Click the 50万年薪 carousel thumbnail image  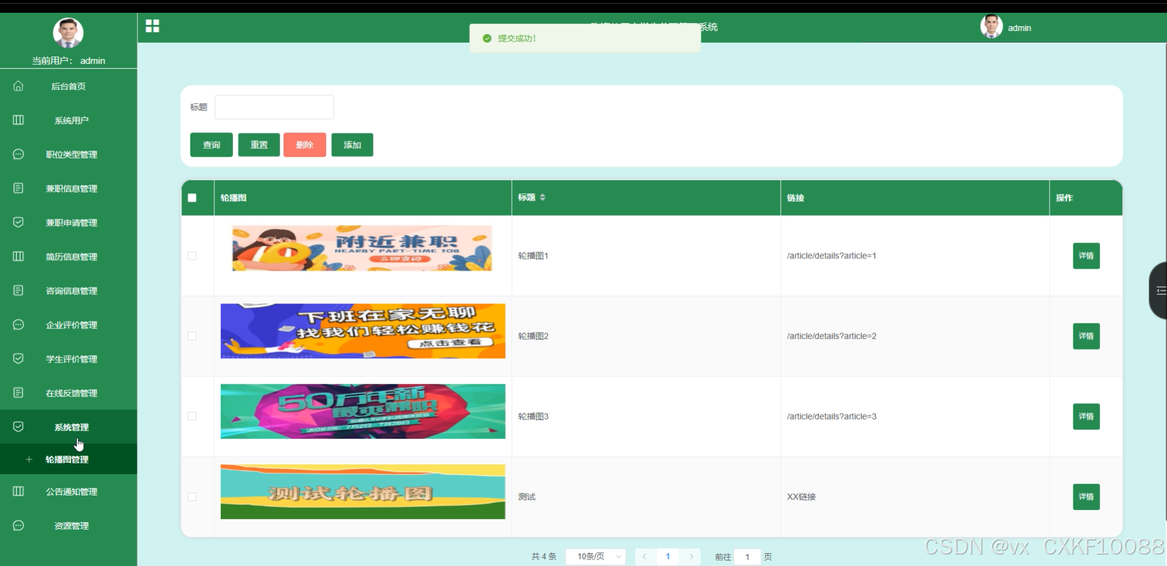coord(363,412)
